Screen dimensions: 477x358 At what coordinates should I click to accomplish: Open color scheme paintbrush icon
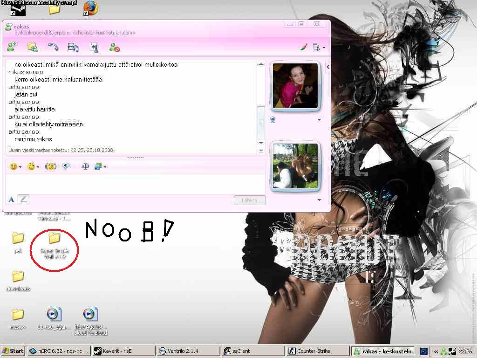coord(303,47)
